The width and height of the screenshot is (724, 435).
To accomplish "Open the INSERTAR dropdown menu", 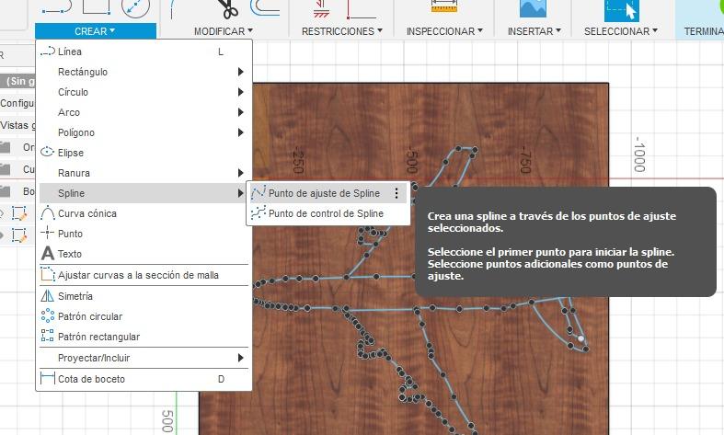I will coord(534,31).
